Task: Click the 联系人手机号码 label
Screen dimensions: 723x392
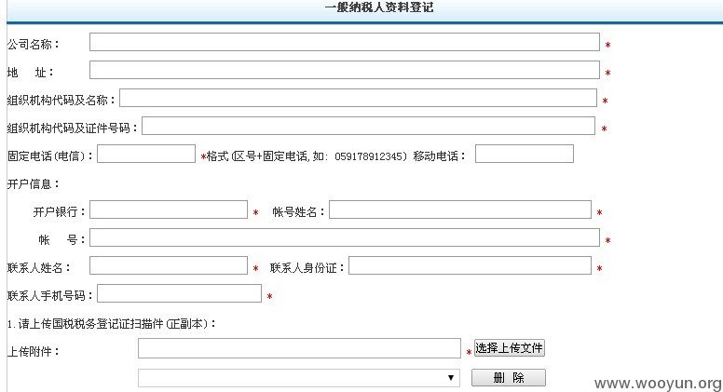Action: 50,296
